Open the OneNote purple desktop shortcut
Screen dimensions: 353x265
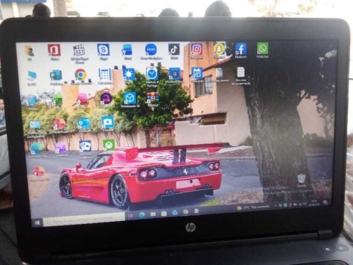point(61,149)
